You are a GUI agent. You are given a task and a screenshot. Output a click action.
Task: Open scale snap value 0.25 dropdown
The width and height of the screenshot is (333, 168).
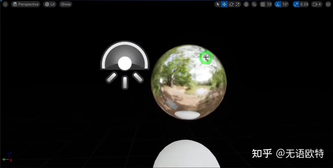tap(304, 4)
